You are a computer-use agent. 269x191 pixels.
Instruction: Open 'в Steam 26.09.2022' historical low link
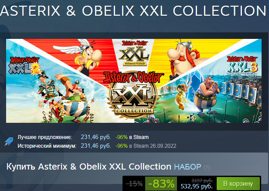click(x=153, y=146)
